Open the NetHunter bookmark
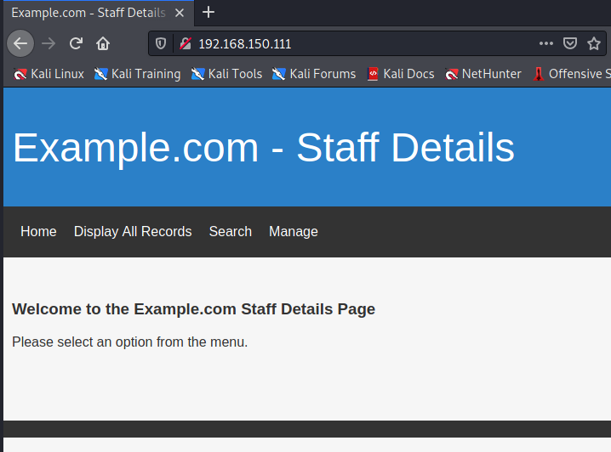Screen dimensions: 611x452 coord(483,74)
